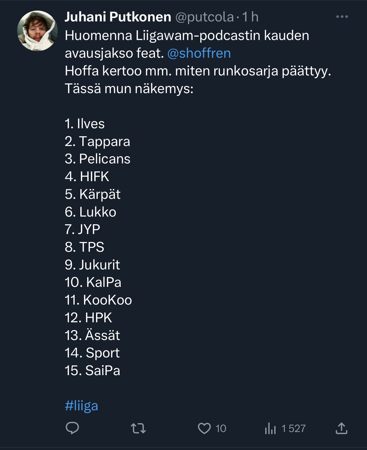
Task: Click the like count 10
Action: pos(221,428)
